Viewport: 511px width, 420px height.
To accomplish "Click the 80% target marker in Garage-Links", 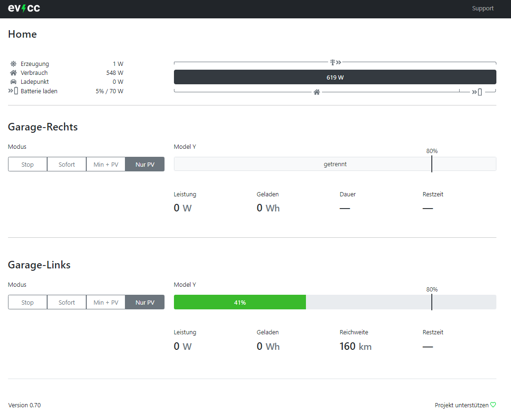I will 432,302.
